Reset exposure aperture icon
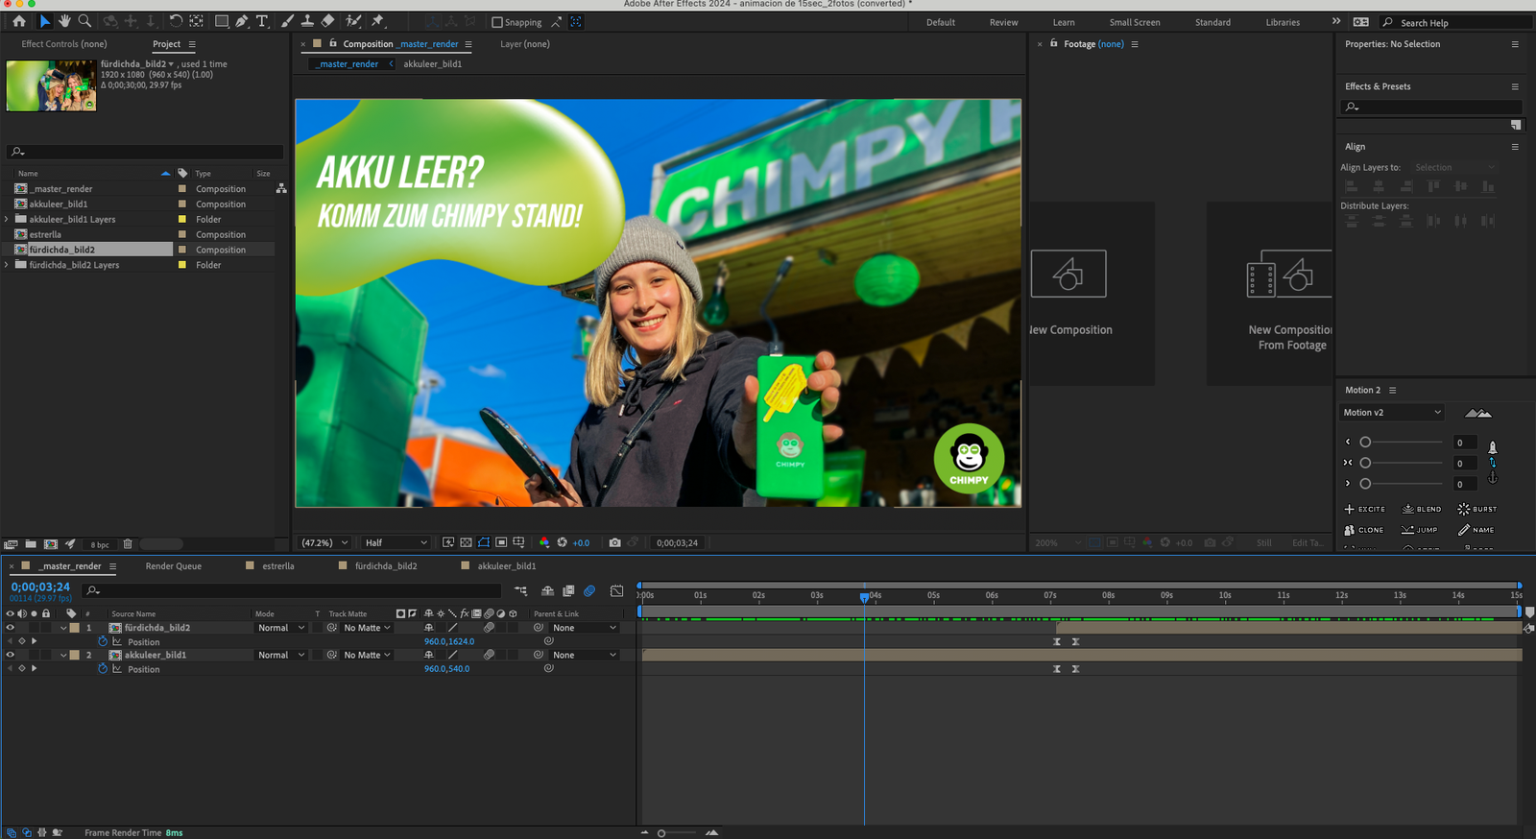Screen dimensions: 1536x839 coord(562,542)
